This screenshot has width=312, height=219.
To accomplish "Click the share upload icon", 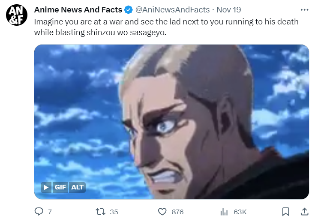I will 304,212.
